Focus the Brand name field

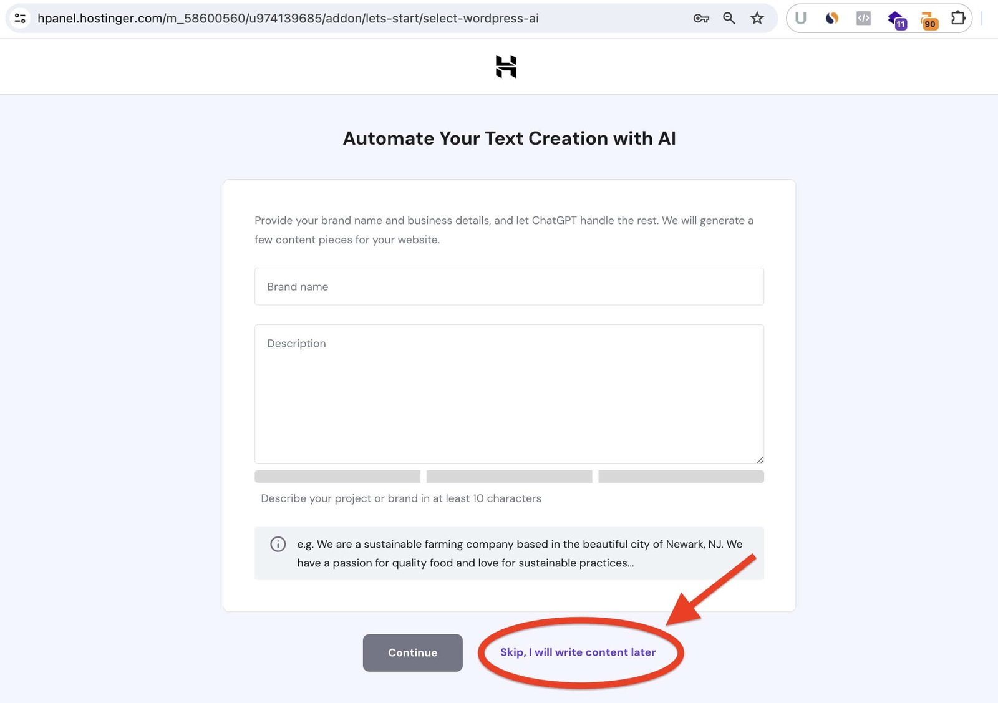pyautogui.click(x=509, y=286)
